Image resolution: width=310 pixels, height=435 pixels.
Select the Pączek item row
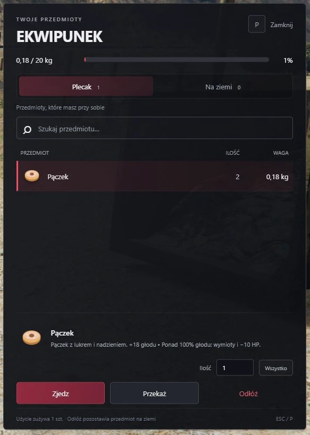coord(155,176)
